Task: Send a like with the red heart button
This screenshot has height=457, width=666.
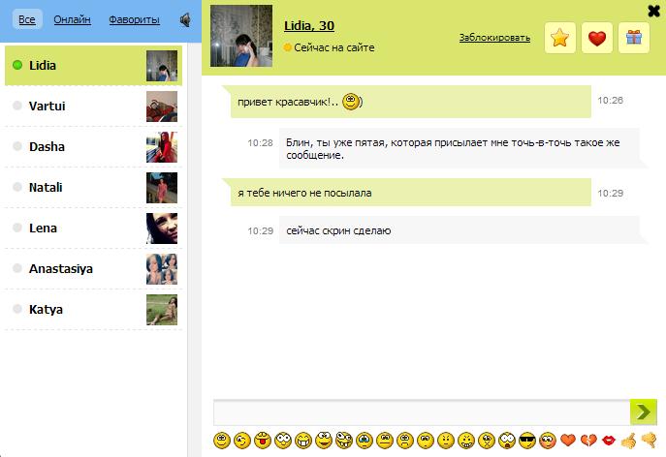Action: point(597,38)
